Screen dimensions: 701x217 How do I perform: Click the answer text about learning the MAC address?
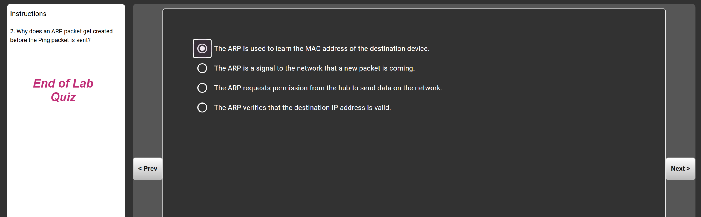click(x=321, y=48)
